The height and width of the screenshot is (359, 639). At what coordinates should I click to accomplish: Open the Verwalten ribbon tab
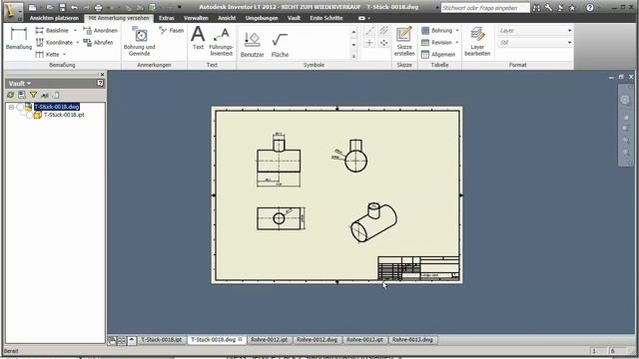[196, 18]
